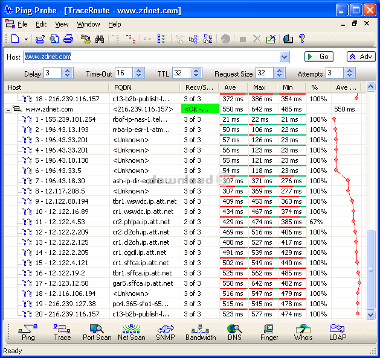The width and height of the screenshot is (380, 358).
Task: Click the binoculars Find icon
Action: pos(100,39)
